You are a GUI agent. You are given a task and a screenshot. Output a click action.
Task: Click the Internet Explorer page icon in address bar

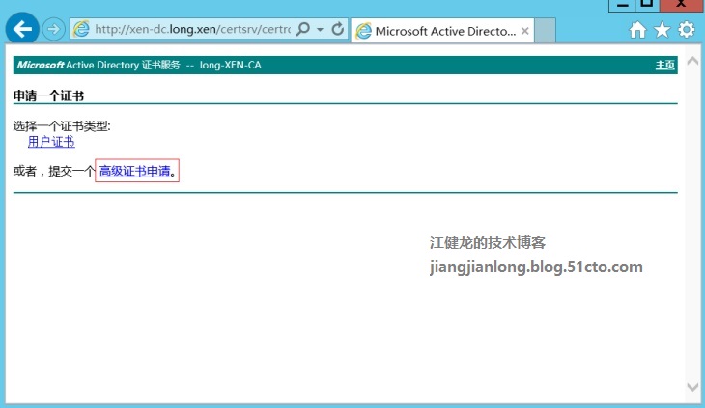pyautogui.click(x=81, y=29)
